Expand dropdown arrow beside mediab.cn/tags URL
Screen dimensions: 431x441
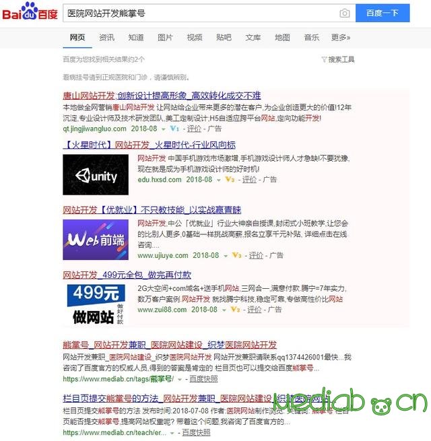coord(180,380)
